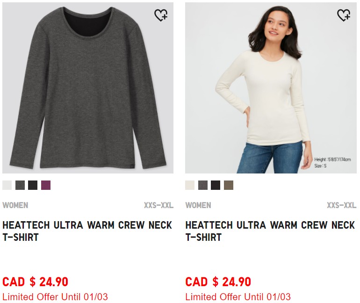Select olive brown color swatch
Screen dimensions: 360x303
pos(229,185)
